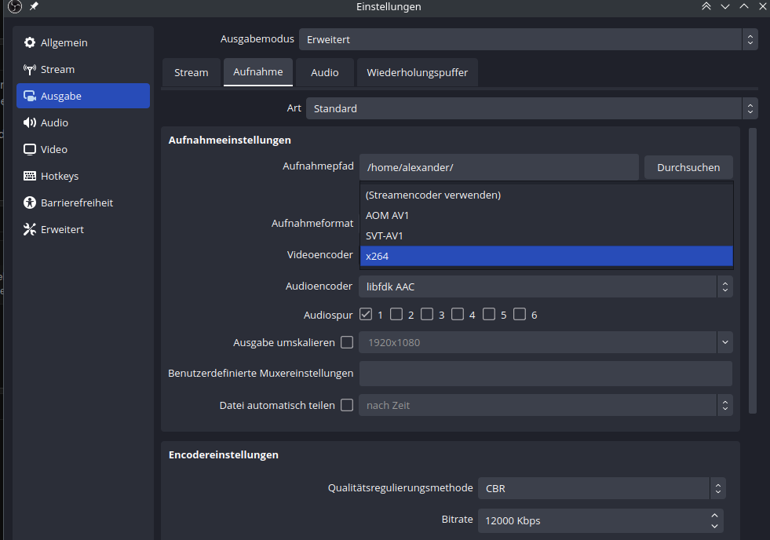This screenshot has width=770, height=540.
Task: Decrease Bitrate with down arrow
Action: coord(714,526)
